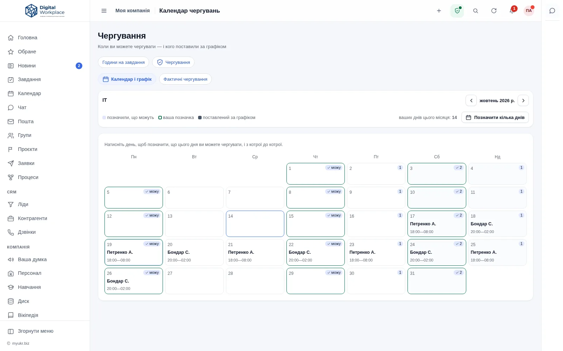Open the ПА user avatar
This screenshot has width=563, height=351.
point(529,11)
